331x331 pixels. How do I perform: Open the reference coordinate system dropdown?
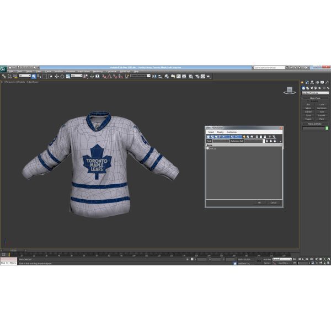77,76
